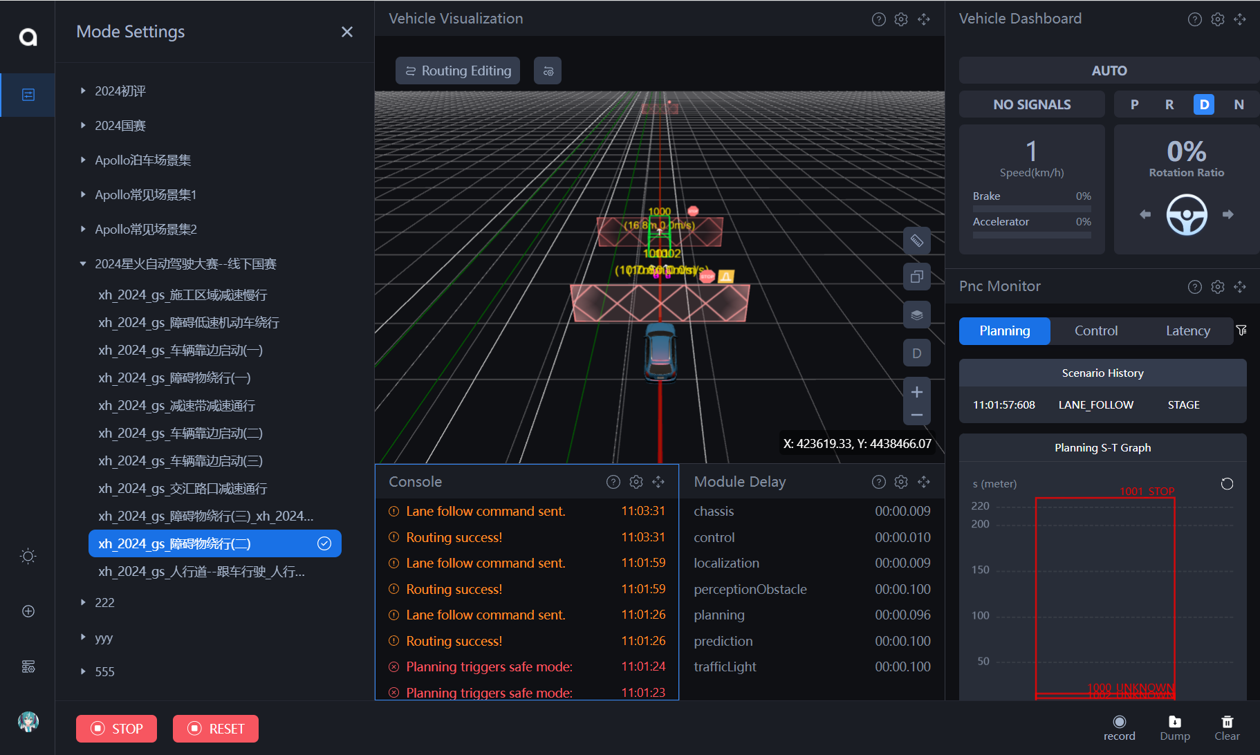Switch to the Latency tab
Image resolution: width=1260 pixels, height=755 pixels.
tap(1187, 331)
